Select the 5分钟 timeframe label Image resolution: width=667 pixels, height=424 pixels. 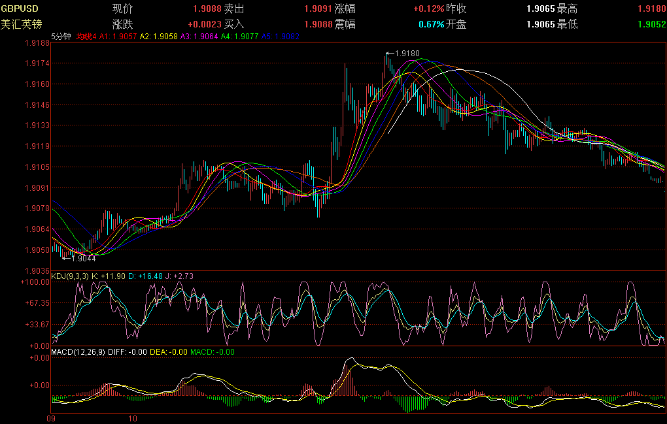(x=61, y=37)
